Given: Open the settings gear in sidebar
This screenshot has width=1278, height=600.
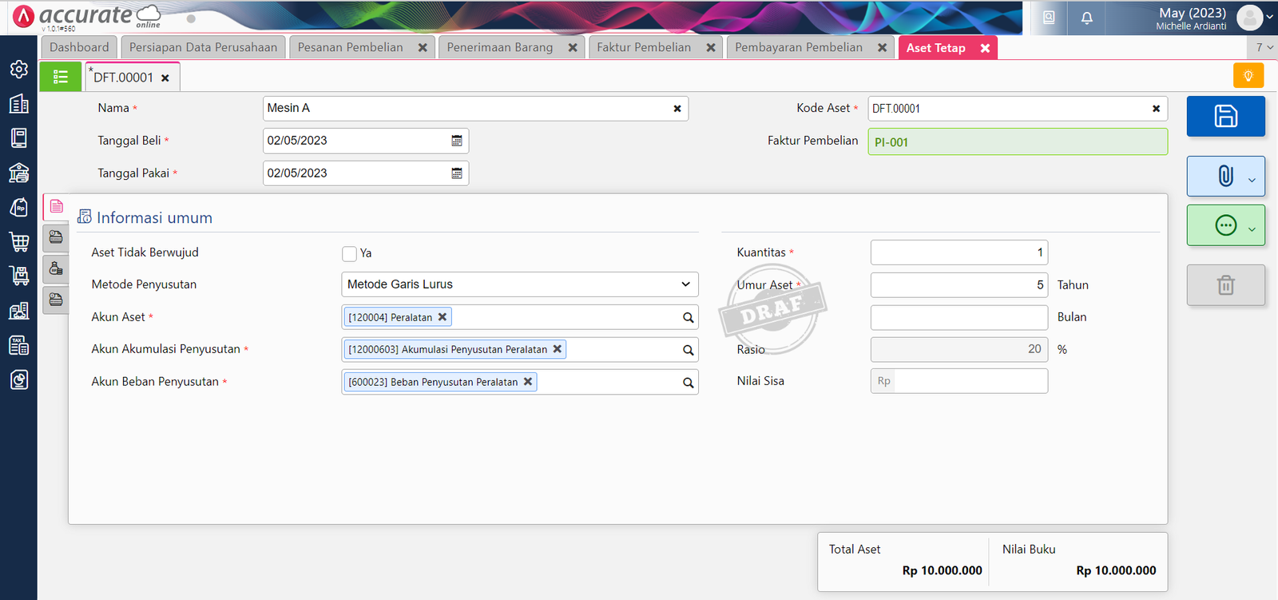Looking at the screenshot, I should tap(19, 70).
